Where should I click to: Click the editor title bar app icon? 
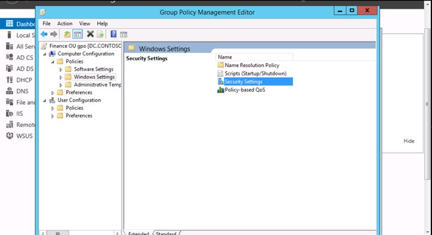[x=42, y=12]
